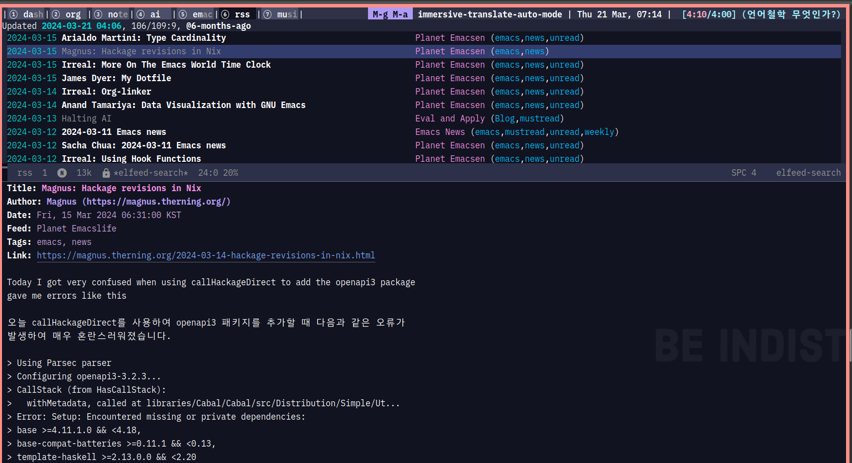Click the weekly tag on Emacs News row
Viewport: 852px width, 463px height.
click(599, 132)
